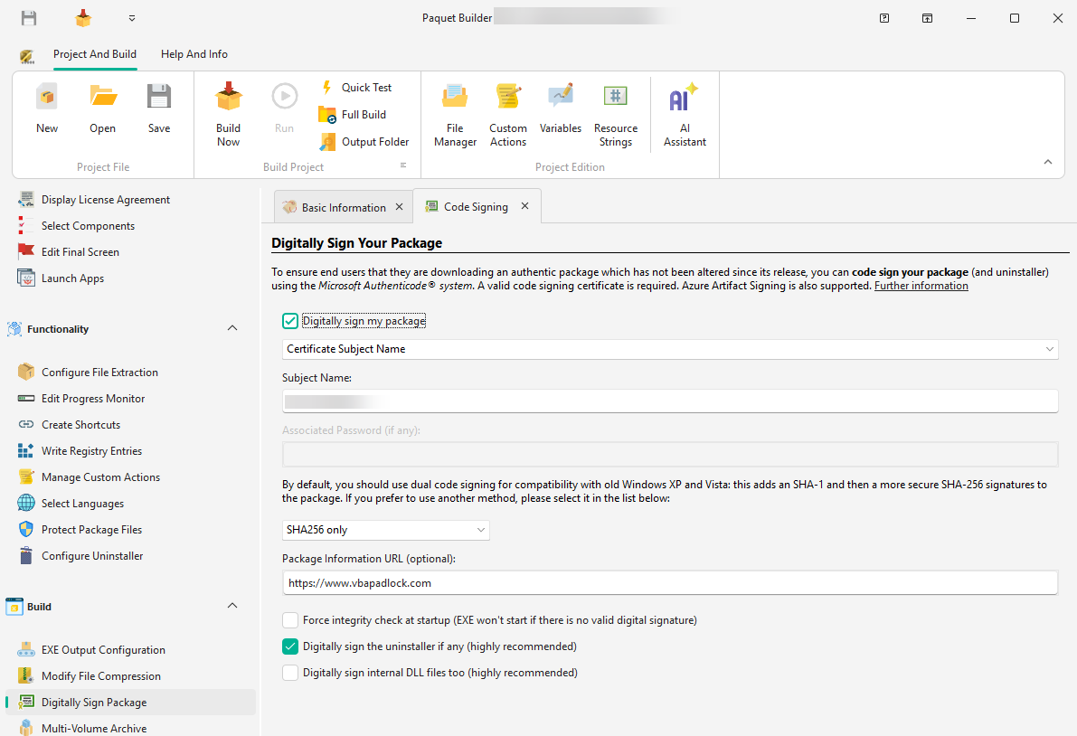Viewport: 1077px width, 736px height.
Task: Enable Digitally sign internal DLL files
Action: coord(290,673)
